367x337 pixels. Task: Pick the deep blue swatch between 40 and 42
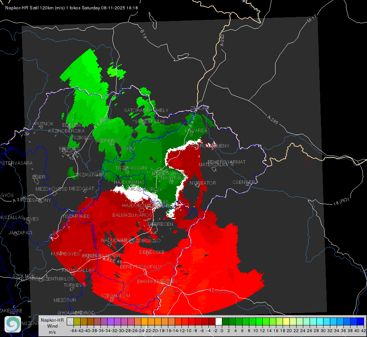pyautogui.click(x=361, y=322)
